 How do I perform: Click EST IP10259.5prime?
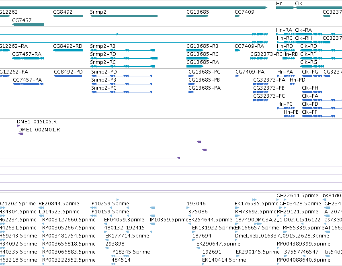pyautogui.click(x=110, y=204)
